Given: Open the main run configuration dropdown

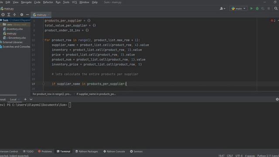Looking at the screenshot, I should coord(238,9).
